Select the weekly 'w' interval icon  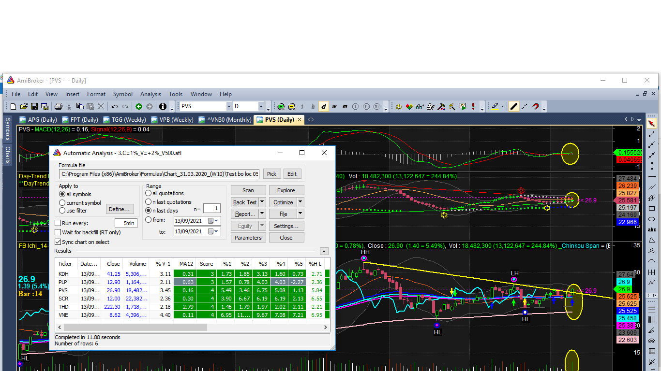(x=334, y=107)
